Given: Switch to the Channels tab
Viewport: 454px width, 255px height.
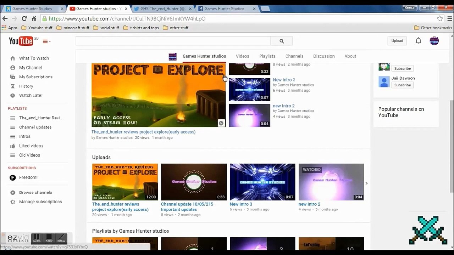Looking at the screenshot, I should 294,56.
